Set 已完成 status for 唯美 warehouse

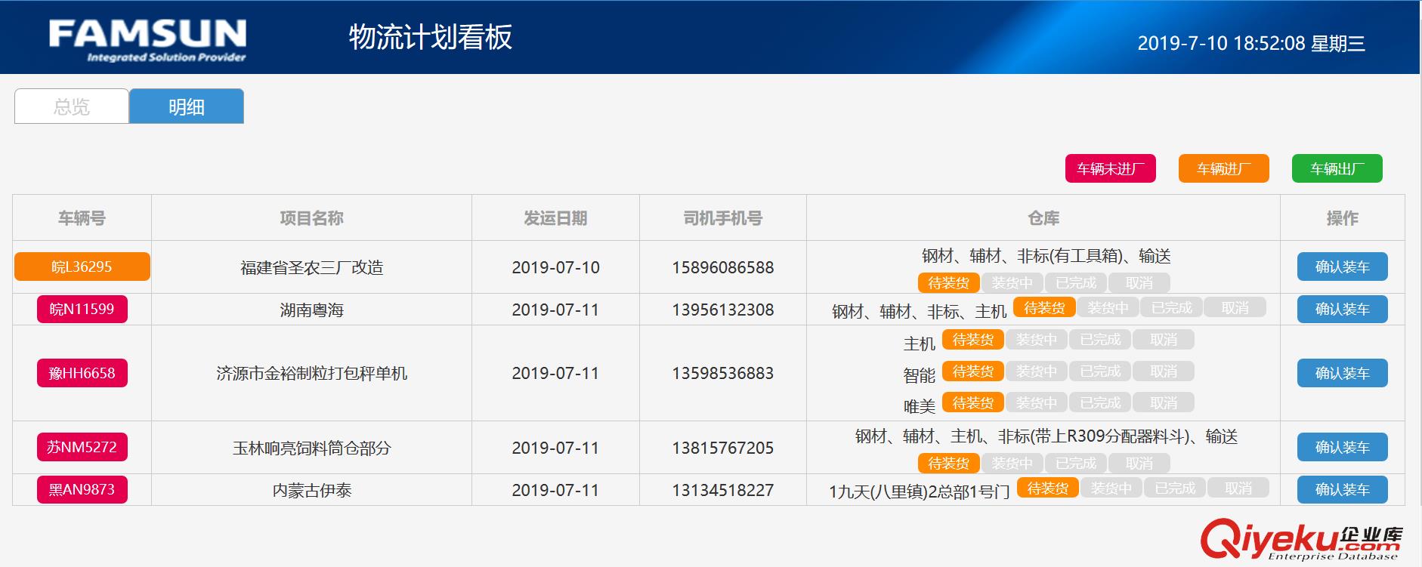click(x=1100, y=403)
